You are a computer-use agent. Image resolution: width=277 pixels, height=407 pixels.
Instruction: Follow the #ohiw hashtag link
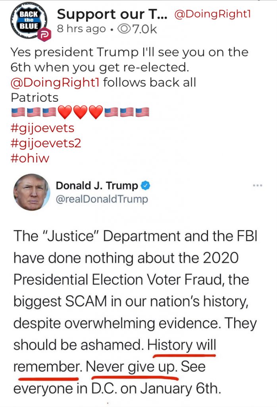pyautogui.click(x=31, y=158)
